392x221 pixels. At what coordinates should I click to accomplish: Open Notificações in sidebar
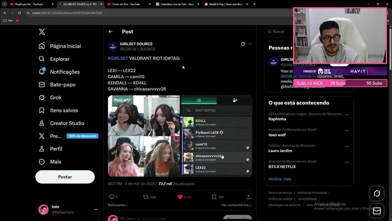pos(59,72)
